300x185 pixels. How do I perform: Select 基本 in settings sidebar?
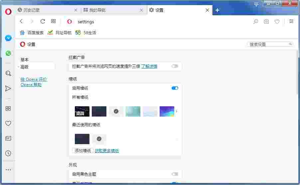click(25, 60)
